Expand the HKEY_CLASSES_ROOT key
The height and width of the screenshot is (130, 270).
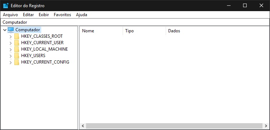[x=11, y=37]
